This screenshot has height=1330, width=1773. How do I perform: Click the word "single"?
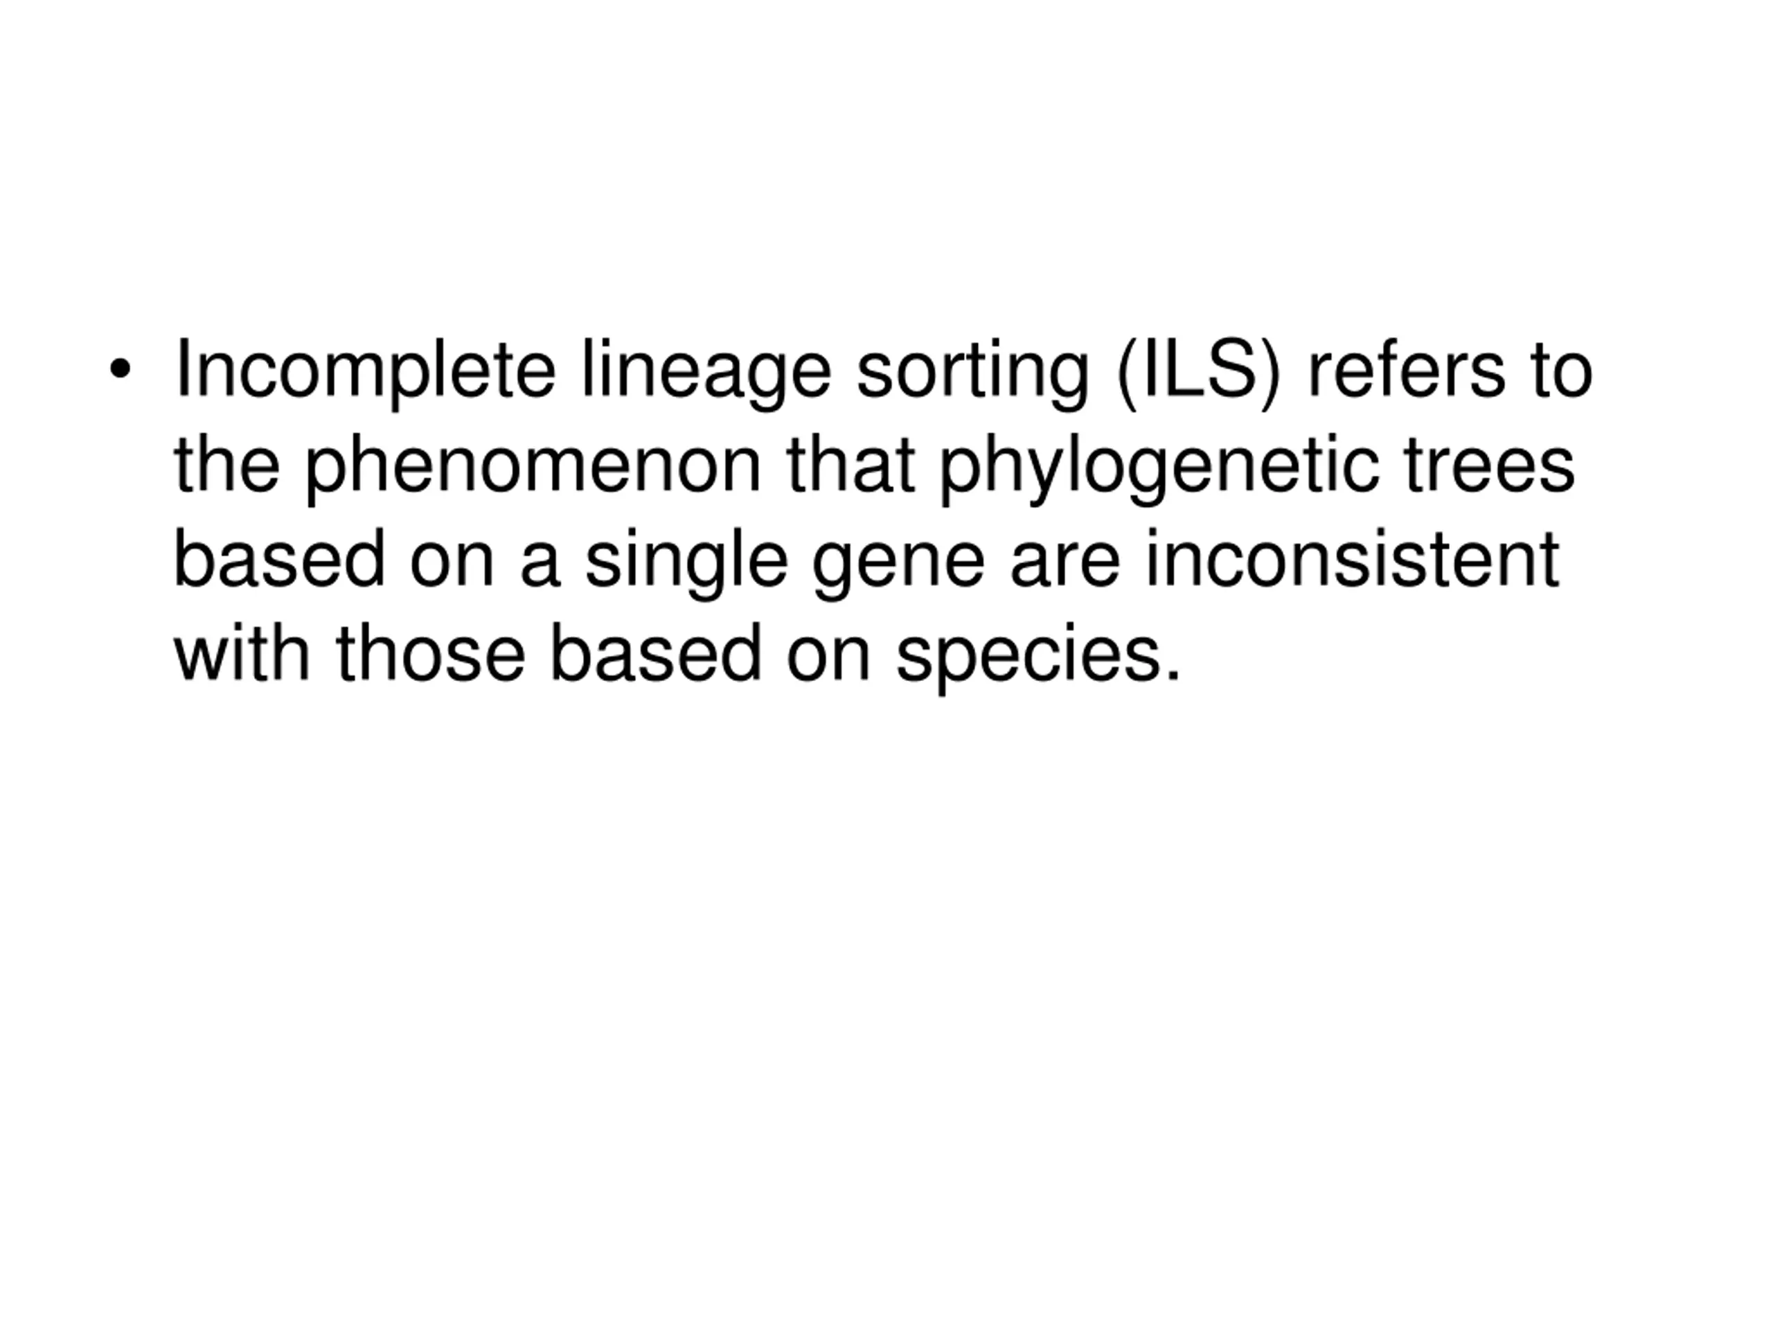tap(686, 560)
